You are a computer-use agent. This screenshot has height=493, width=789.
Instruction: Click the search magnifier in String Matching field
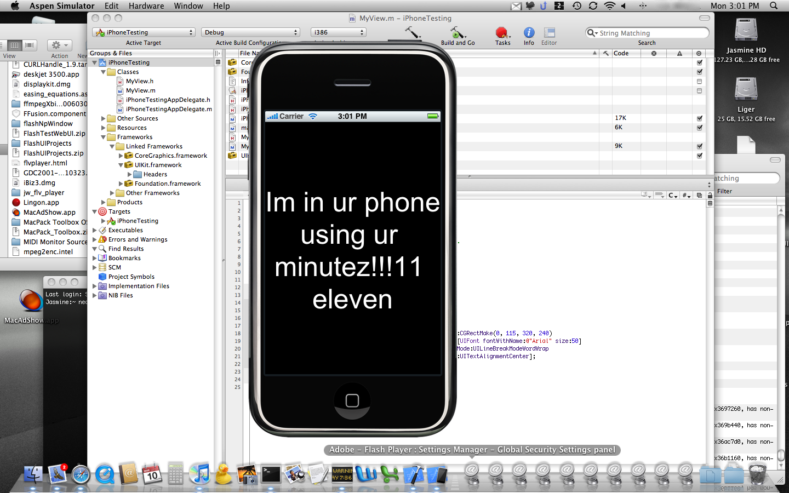click(x=592, y=33)
